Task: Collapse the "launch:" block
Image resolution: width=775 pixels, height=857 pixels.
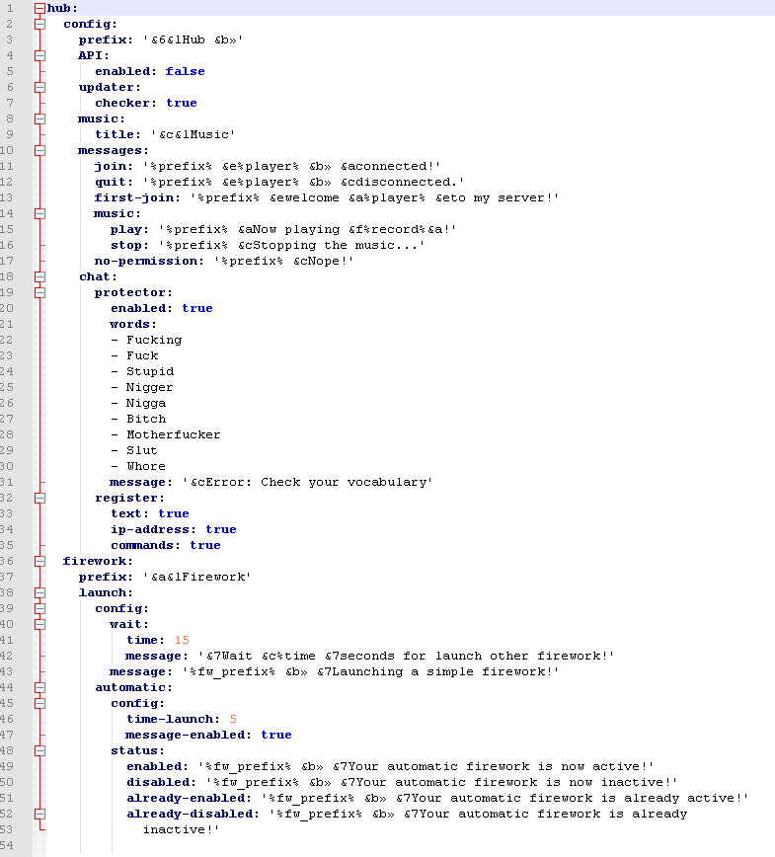Action: tap(39, 592)
